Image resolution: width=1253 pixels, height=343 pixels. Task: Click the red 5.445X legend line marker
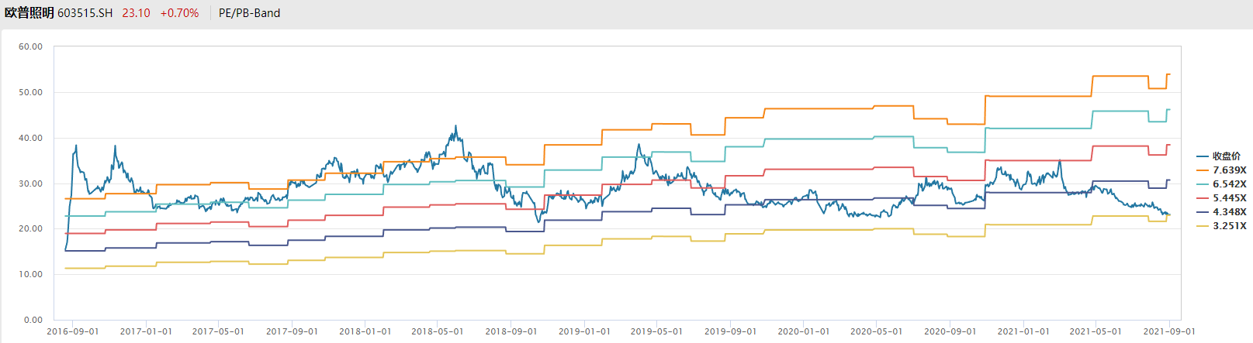(x=1203, y=198)
